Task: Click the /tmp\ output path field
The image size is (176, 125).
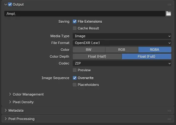Action: [x=85, y=14]
